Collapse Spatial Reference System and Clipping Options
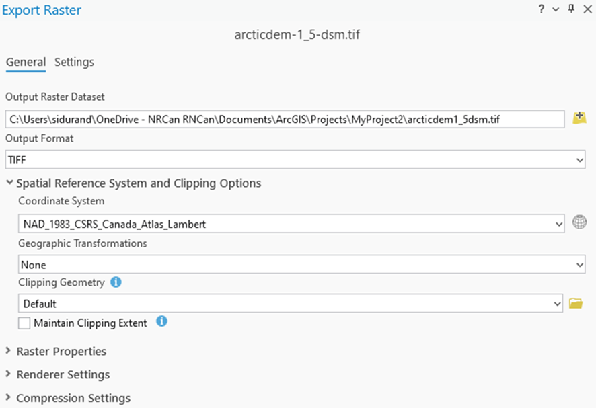 pos(8,183)
